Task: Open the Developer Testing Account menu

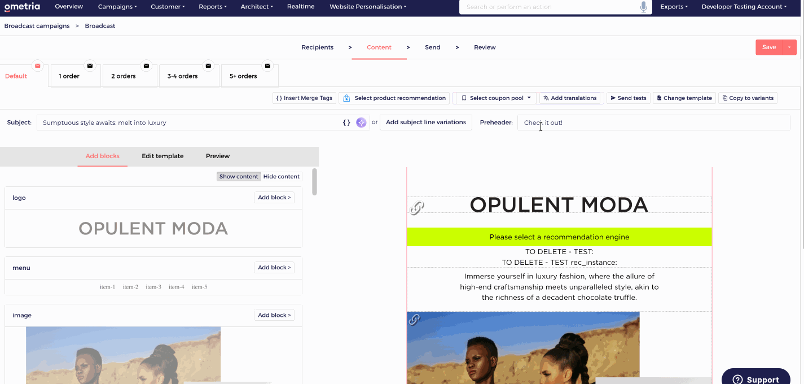Action: click(744, 7)
